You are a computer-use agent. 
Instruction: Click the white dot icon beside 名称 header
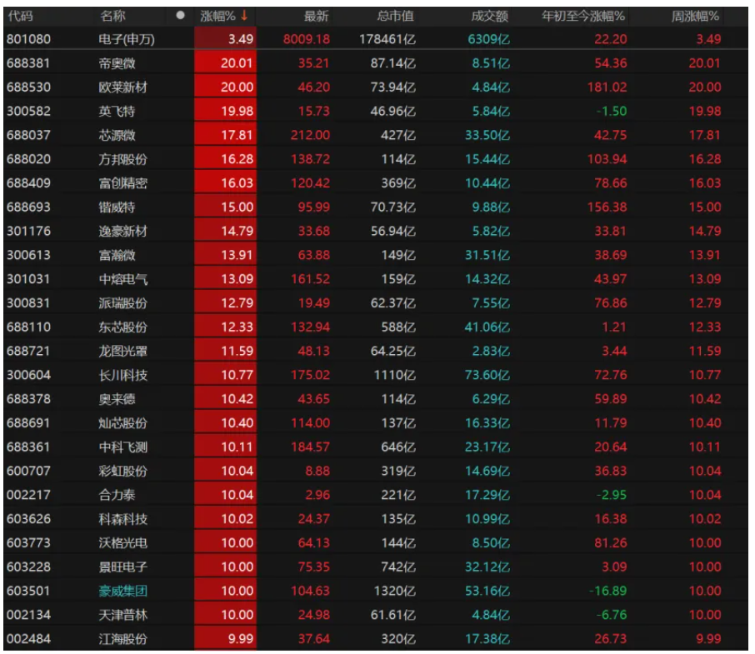coord(181,15)
